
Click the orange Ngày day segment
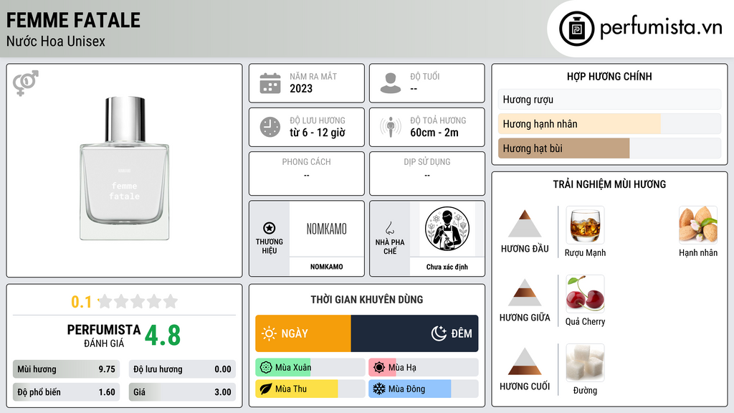pyautogui.click(x=303, y=333)
